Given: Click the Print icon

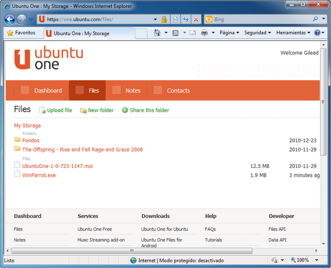Looking at the screenshot, I should [204, 33].
